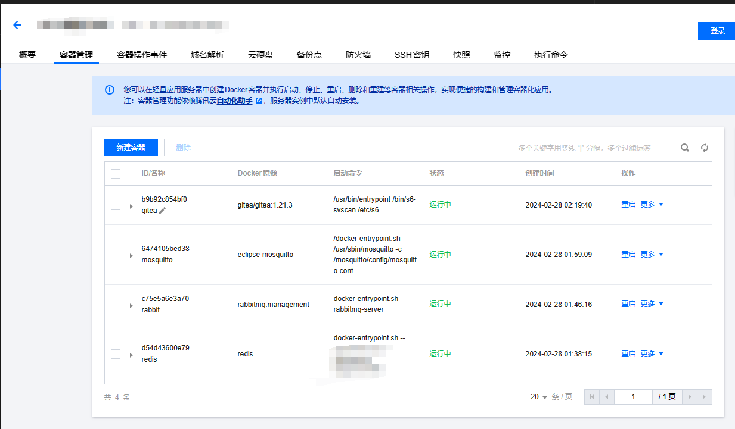Open the 执行命令 tab
This screenshot has height=429, width=735.
(x=551, y=55)
